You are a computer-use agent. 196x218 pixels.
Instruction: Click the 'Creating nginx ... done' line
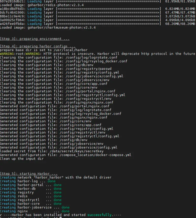click(x=35, y=211)
